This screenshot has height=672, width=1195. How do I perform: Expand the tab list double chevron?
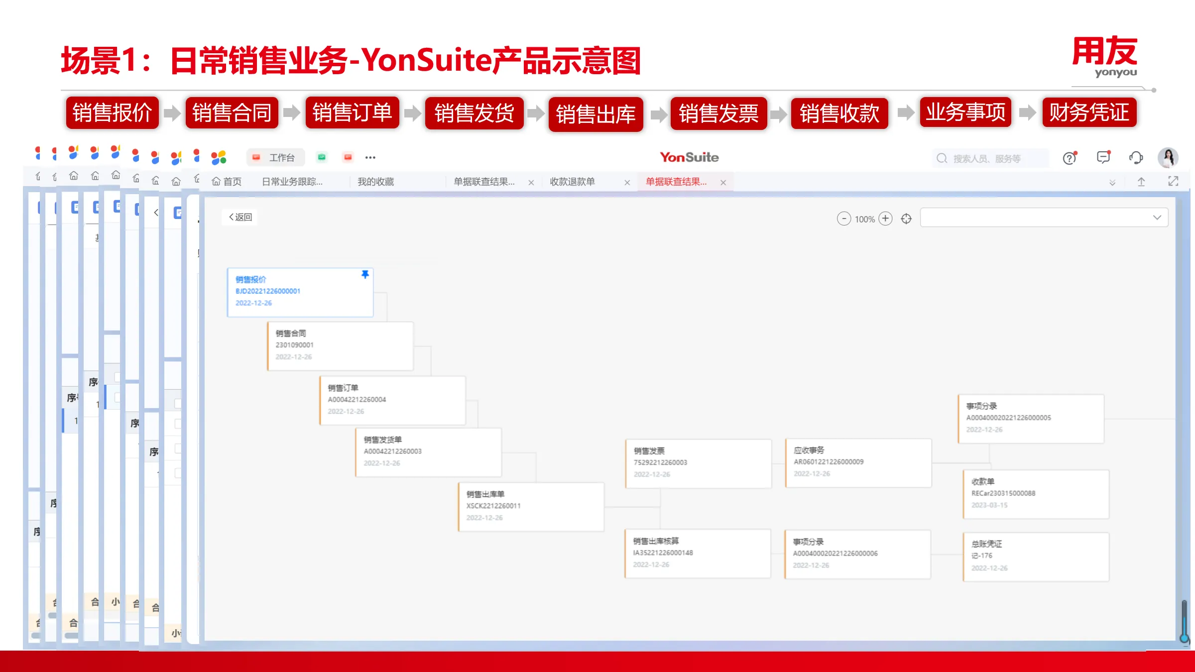[1112, 183]
